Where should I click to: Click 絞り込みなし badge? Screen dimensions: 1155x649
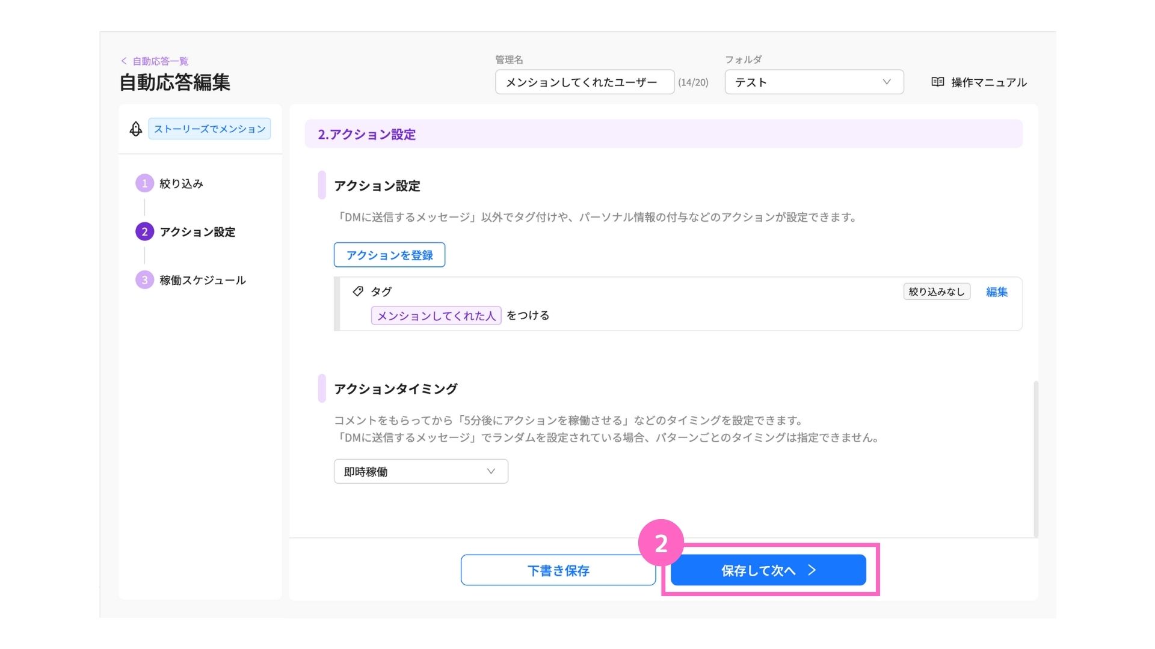pyautogui.click(x=937, y=291)
